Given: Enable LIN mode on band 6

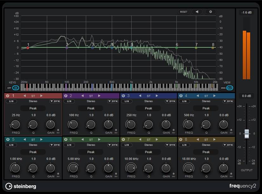Looking at the screenshot, I should pyautogui.click(x=69, y=145).
